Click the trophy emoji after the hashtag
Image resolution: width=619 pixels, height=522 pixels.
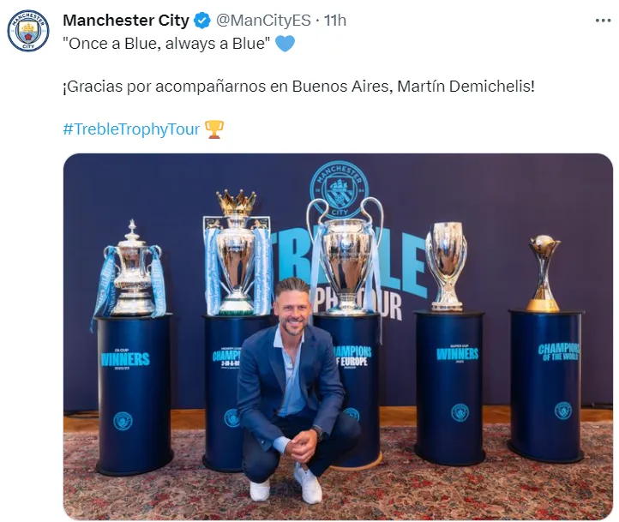click(214, 129)
